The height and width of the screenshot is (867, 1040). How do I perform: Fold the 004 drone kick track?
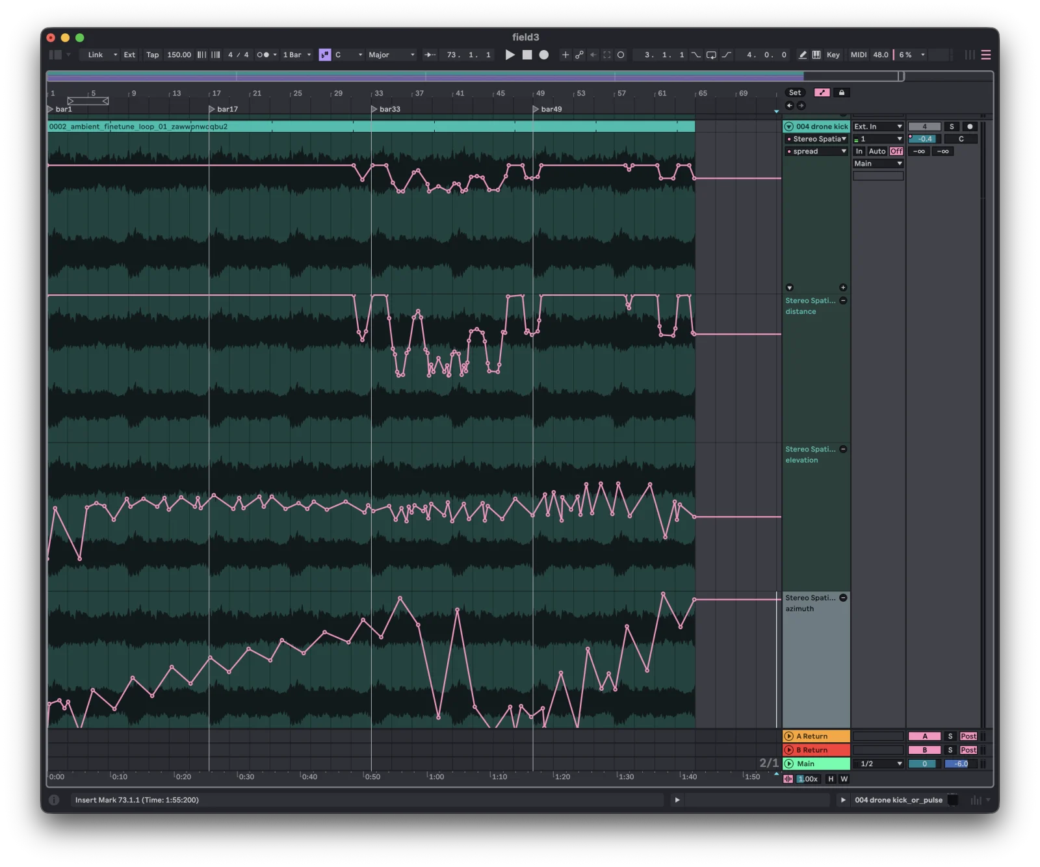tap(789, 127)
